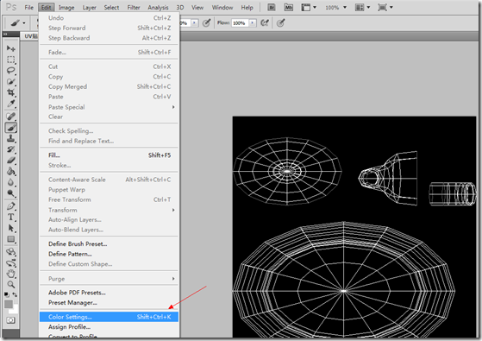Screen dimensions: 482x341
Task: Select the Hand tool
Action: point(10,274)
